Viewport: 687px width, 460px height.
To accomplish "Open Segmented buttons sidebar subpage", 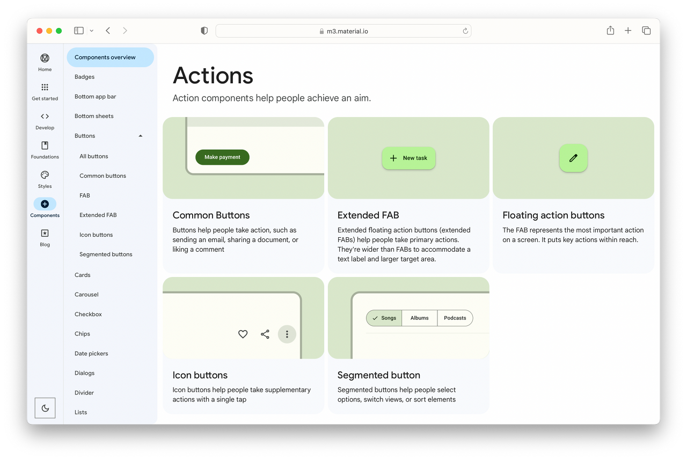I will click(x=106, y=254).
